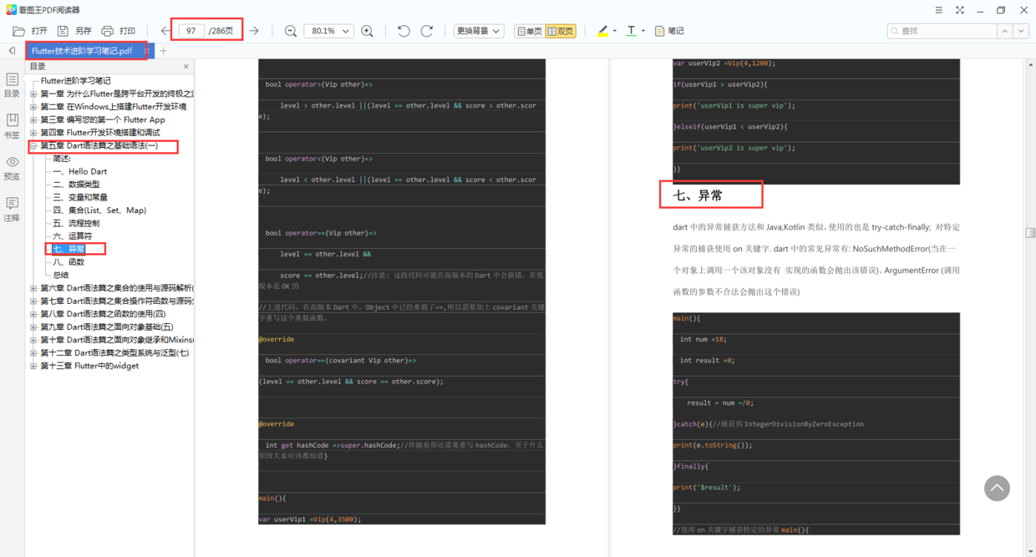Viewport: 1036px width, 557px height.
Task: Open the 预览 preview sidebar panel
Action: 12,169
